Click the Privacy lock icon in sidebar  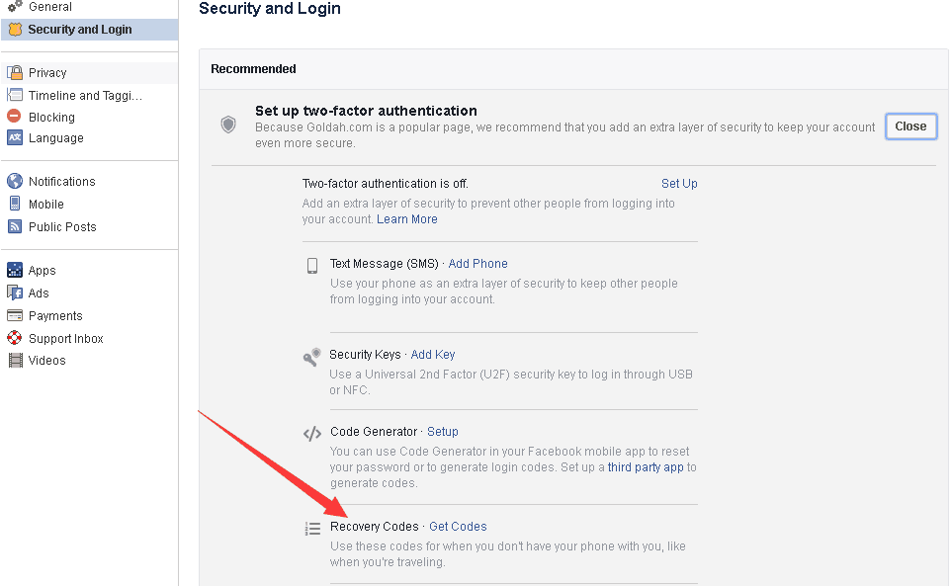[15, 72]
